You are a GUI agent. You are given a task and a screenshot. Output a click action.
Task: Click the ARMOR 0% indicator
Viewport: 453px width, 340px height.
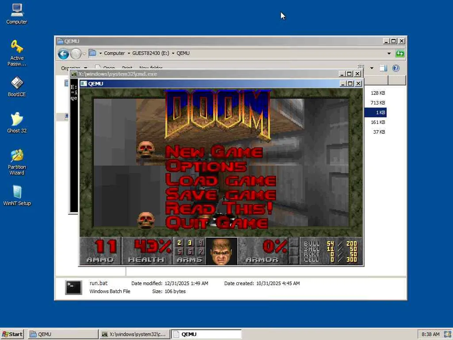tap(263, 251)
